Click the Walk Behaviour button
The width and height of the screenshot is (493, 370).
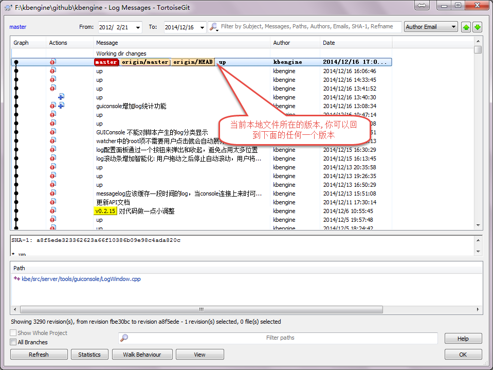pyautogui.click(x=142, y=354)
